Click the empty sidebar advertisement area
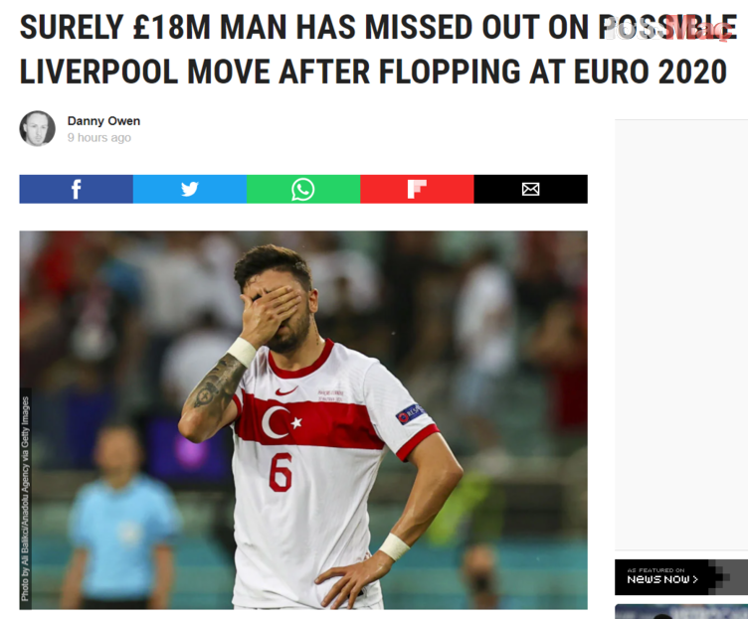The image size is (748, 619). [681, 335]
